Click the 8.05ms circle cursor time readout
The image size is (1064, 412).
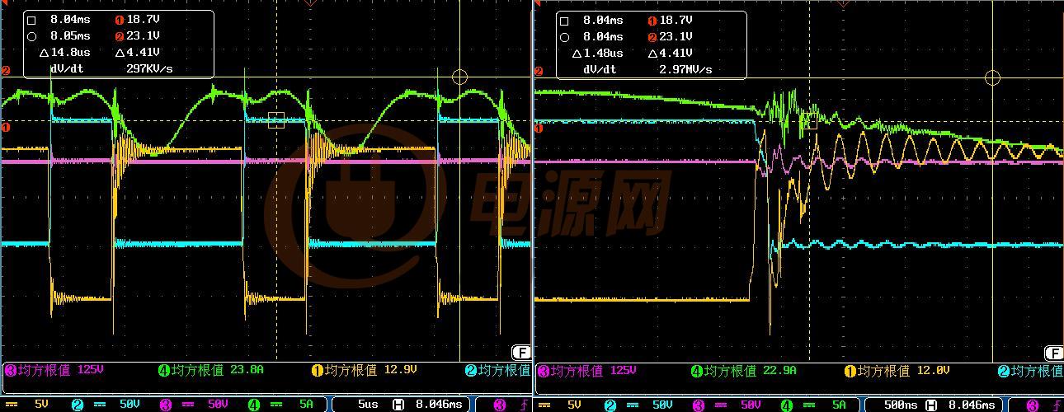(70, 36)
